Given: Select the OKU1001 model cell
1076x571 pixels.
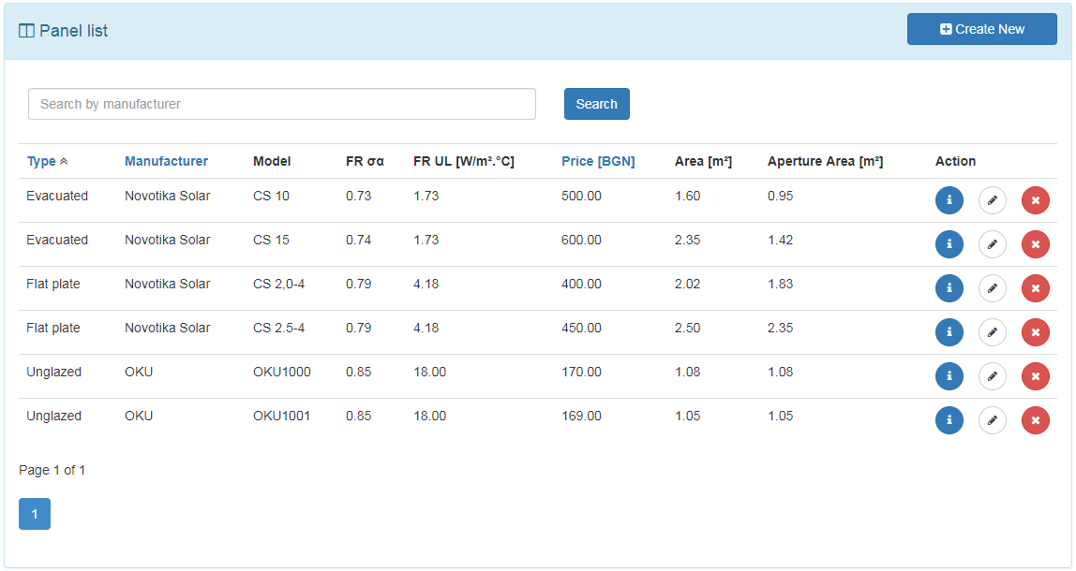Looking at the screenshot, I should (281, 416).
